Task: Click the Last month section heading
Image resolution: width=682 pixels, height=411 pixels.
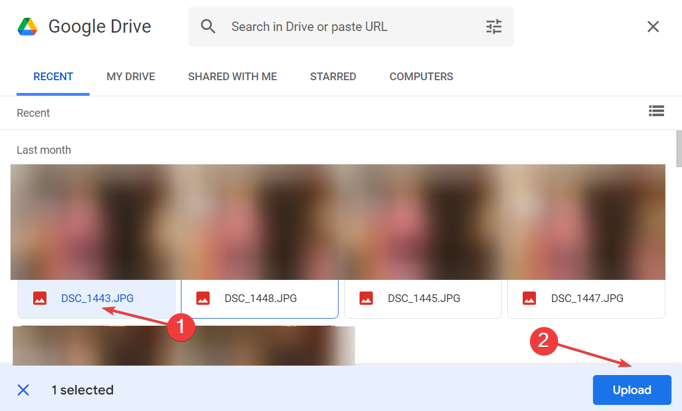Action: [44, 150]
